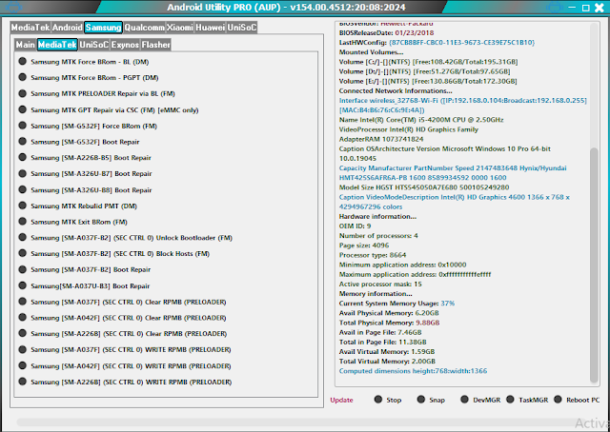
Task: Take a Snap screenshot
Action: point(431,400)
